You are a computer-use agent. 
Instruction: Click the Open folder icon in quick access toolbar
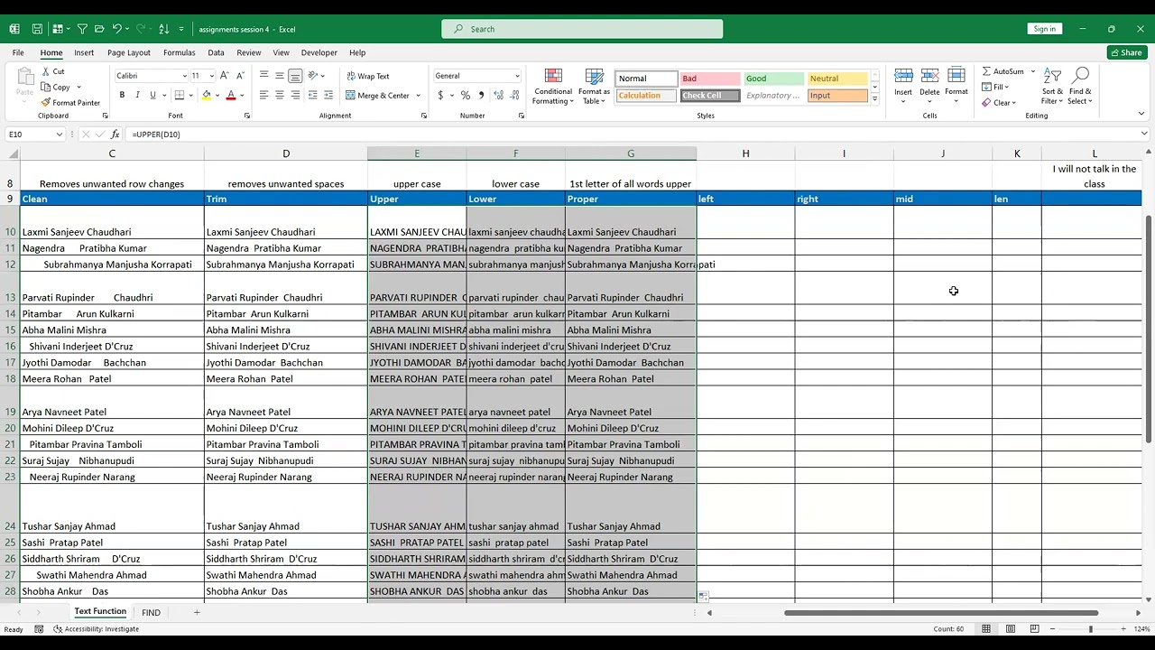pos(99,29)
